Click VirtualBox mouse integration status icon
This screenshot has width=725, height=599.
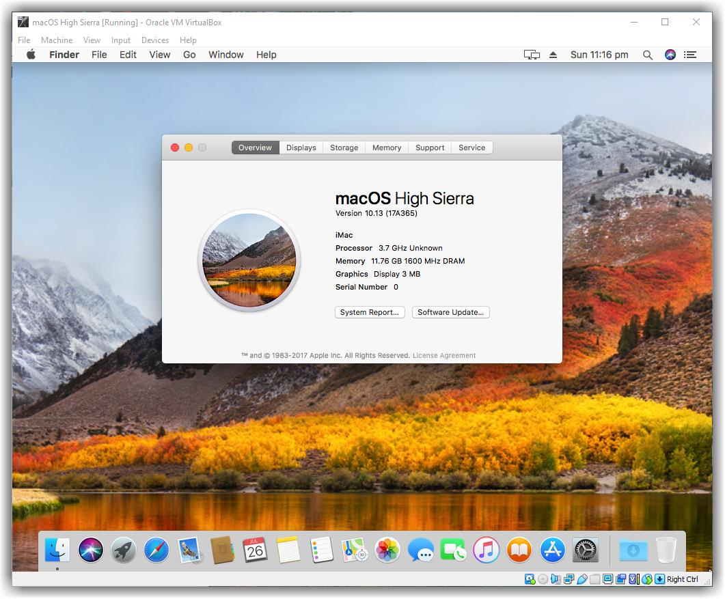point(647,579)
